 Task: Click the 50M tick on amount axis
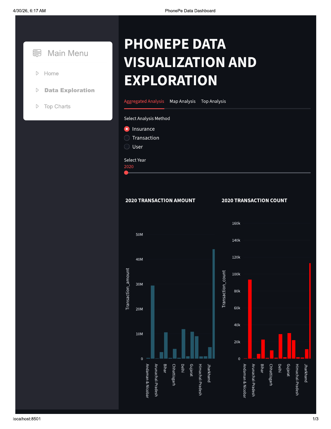coord(139,235)
